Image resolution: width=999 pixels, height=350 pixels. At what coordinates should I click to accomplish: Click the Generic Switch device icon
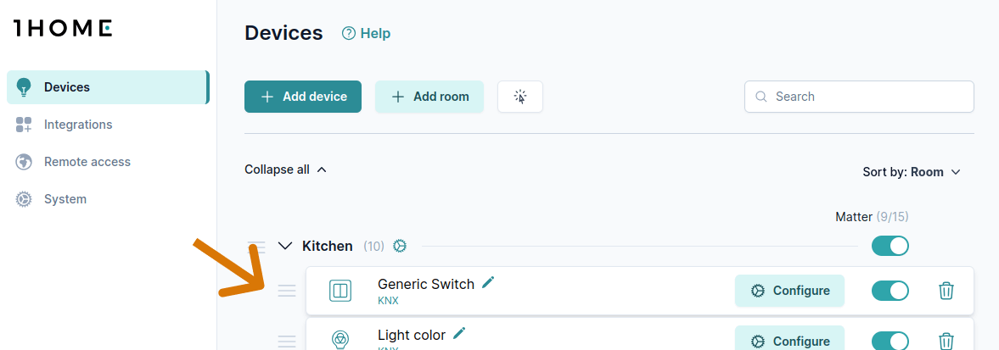[340, 291]
